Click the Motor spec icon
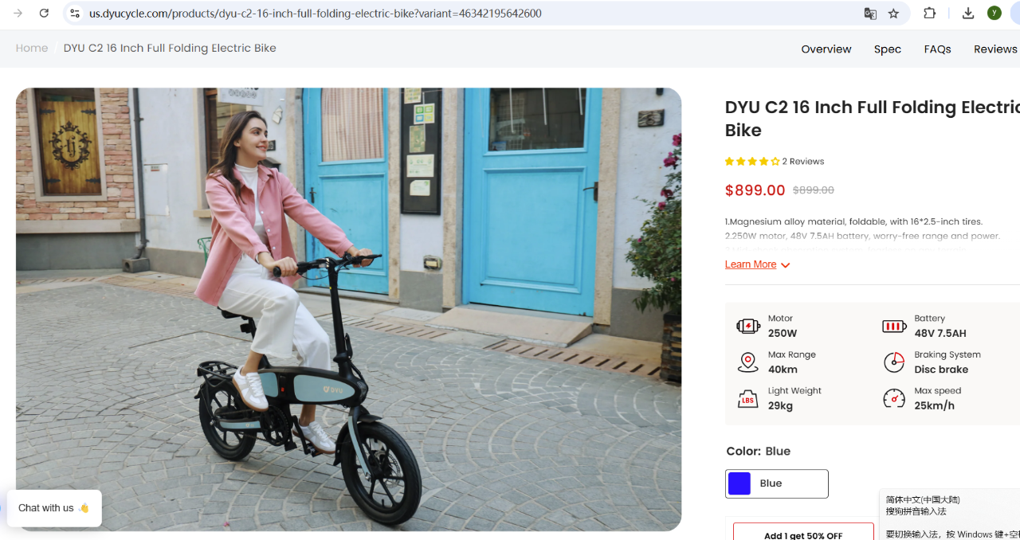Image resolution: width=1020 pixels, height=540 pixels. (x=748, y=326)
